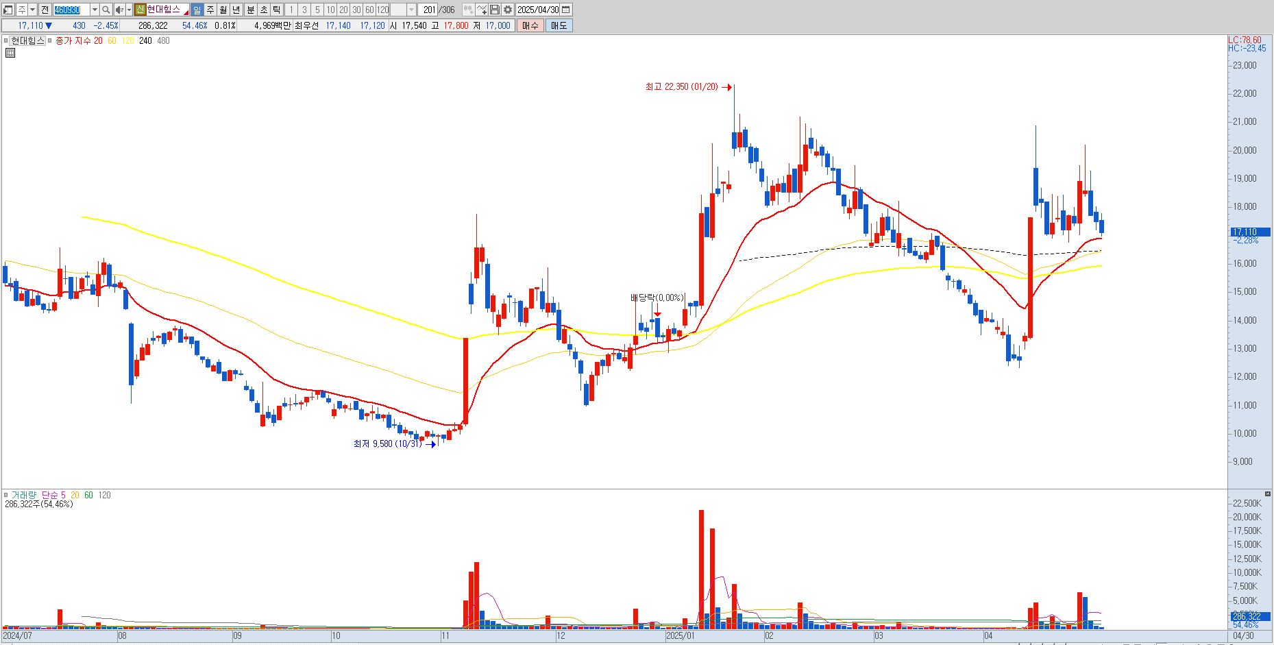The image size is (1274, 645).
Task: Expand dropdown arrow next to top-left '주' button
Action: pos(32,10)
